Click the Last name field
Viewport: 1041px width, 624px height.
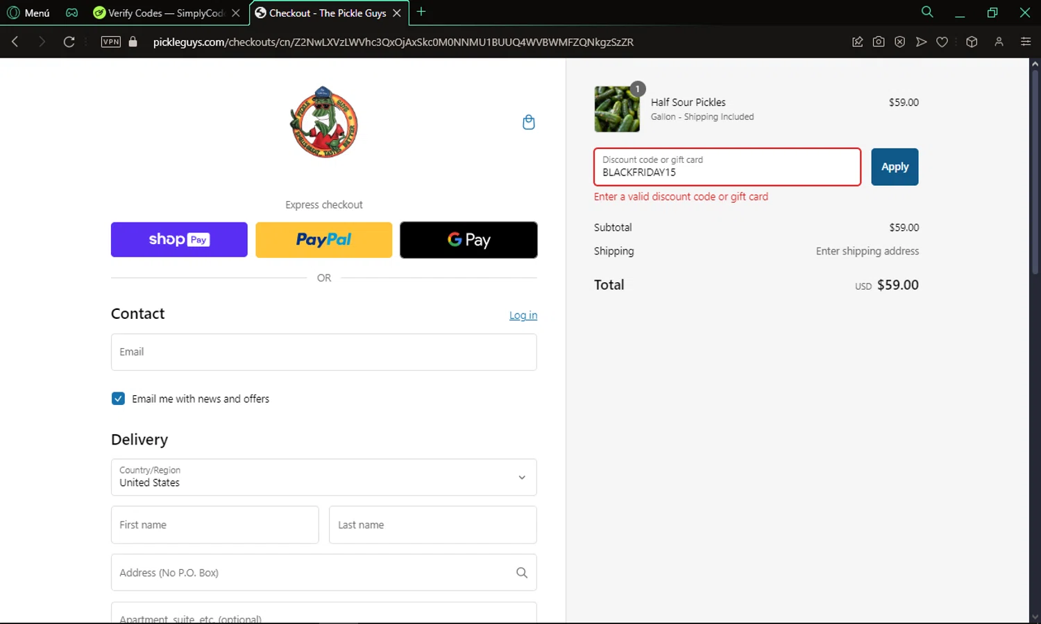point(433,525)
